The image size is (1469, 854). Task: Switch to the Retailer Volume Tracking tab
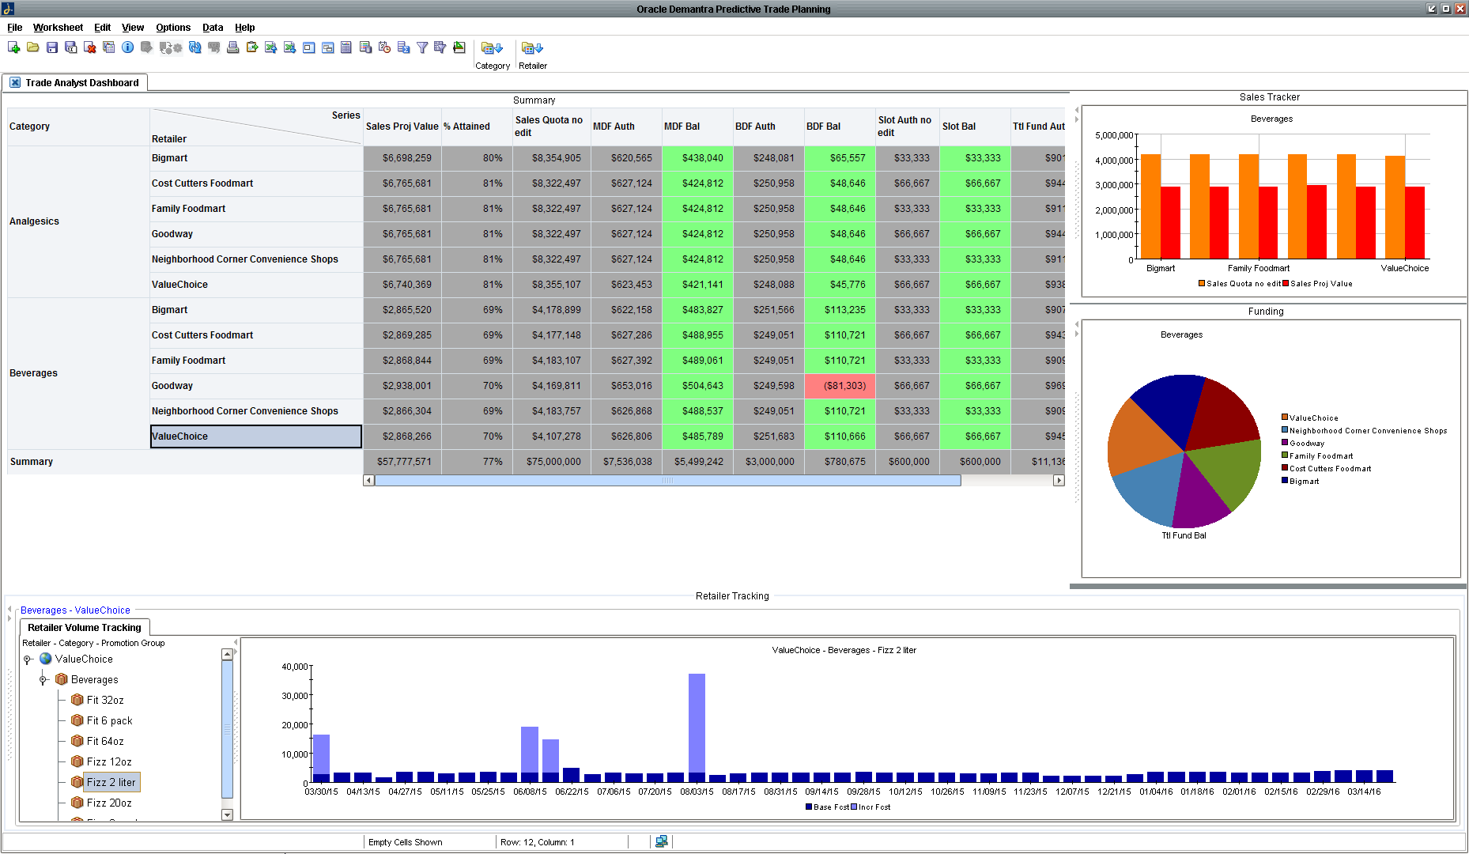(84, 627)
